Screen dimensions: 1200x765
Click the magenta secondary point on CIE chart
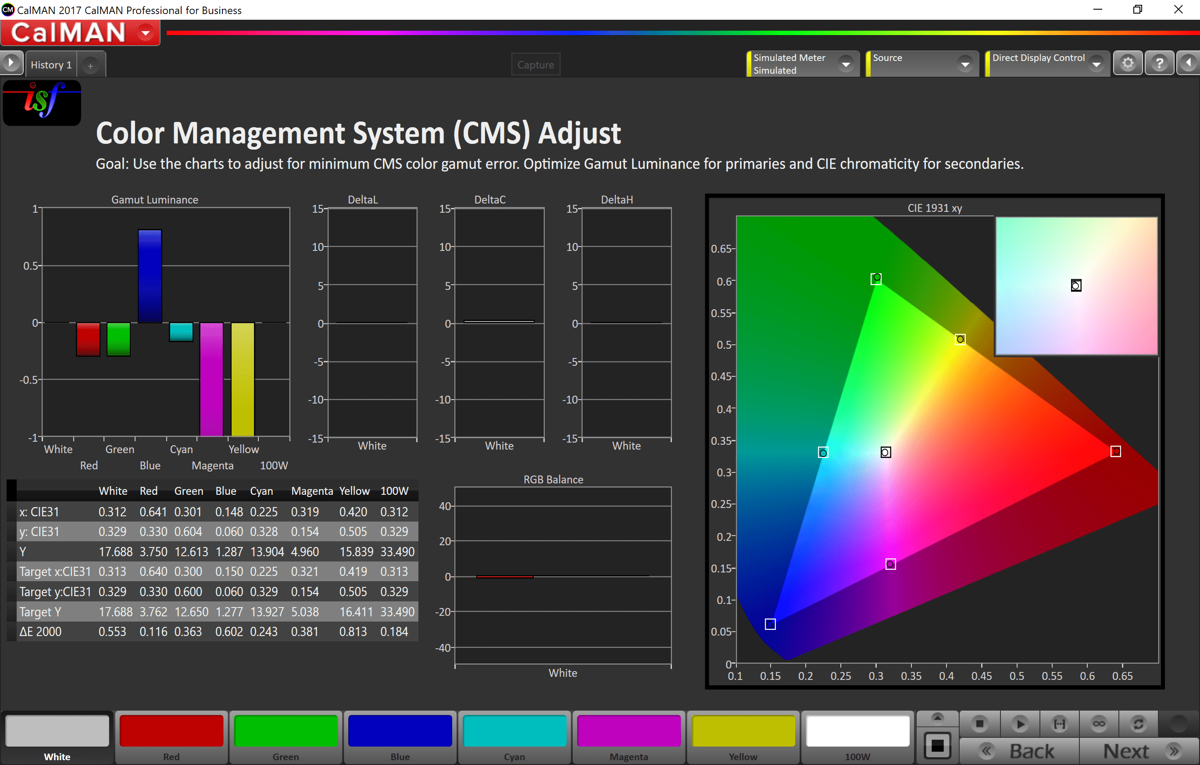pyautogui.click(x=890, y=564)
